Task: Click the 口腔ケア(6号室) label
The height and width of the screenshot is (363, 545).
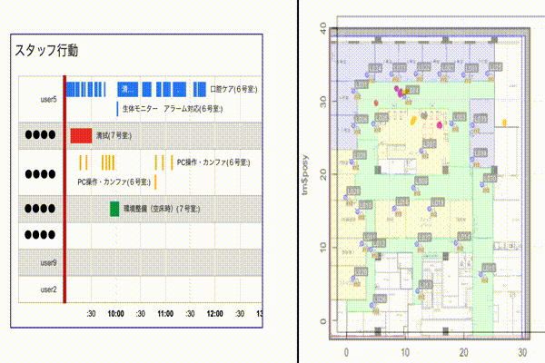Action: pyautogui.click(x=233, y=89)
